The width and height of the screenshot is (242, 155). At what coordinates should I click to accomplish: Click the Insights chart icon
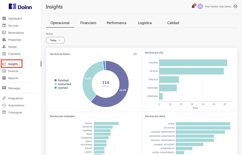[4, 64]
